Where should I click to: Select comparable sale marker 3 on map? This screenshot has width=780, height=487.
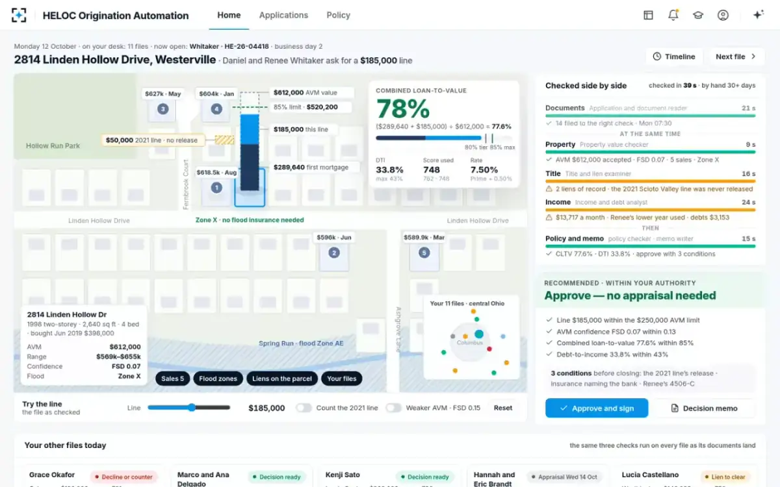tap(162, 109)
